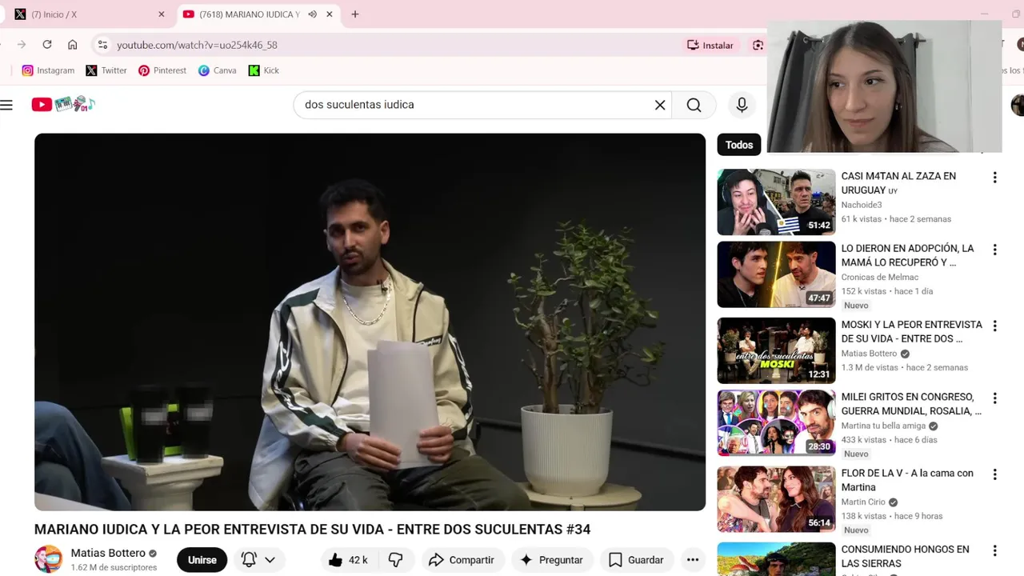Open CASI M4TAN AL ZAZA thumbnail
This screenshot has height=576, width=1024.
tap(776, 202)
